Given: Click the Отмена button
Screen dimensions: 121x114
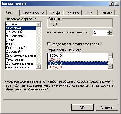Looking at the screenshot, I should 106,107.
